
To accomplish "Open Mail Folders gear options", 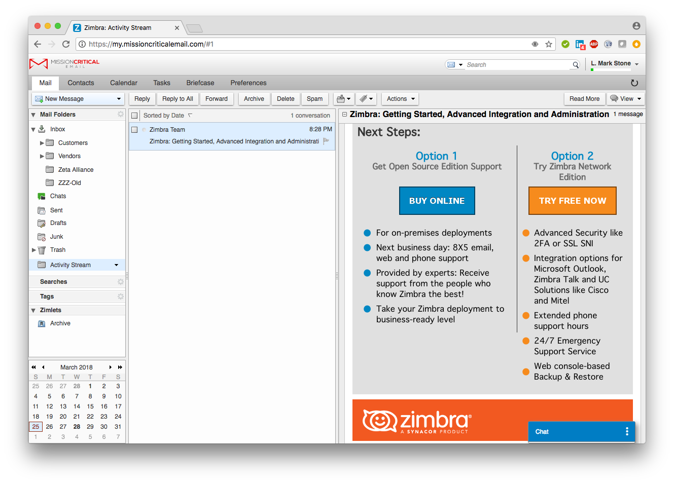I will (120, 115).
